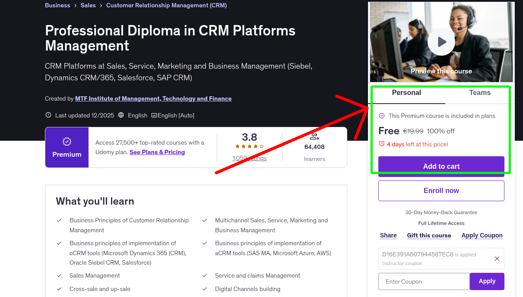
Task: Click the clock icon beside Last updated
Action: tap(48, 115)
